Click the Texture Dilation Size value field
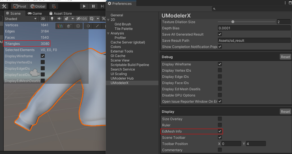The width and height of the screenshot is (292, 154). (284, 22)
